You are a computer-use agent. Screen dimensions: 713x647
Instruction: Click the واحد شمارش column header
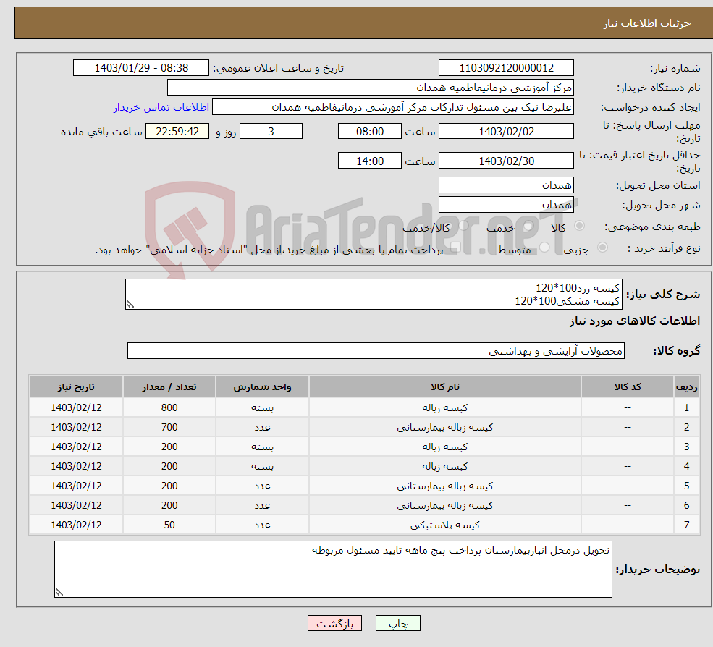[262, 387]
